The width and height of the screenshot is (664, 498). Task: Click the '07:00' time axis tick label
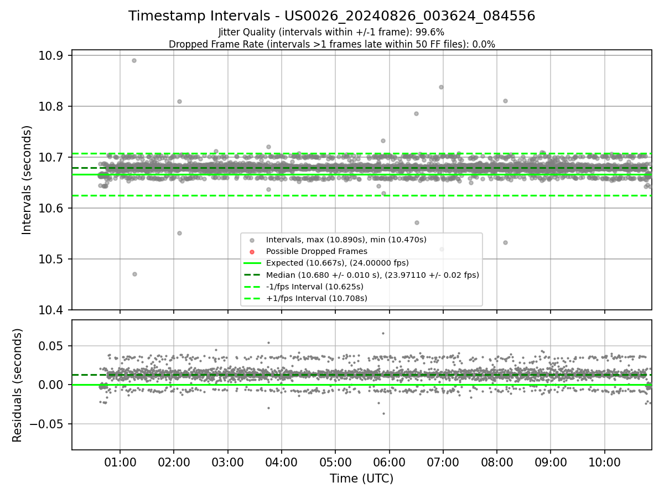pyautogui.click(x=443, y=463)
